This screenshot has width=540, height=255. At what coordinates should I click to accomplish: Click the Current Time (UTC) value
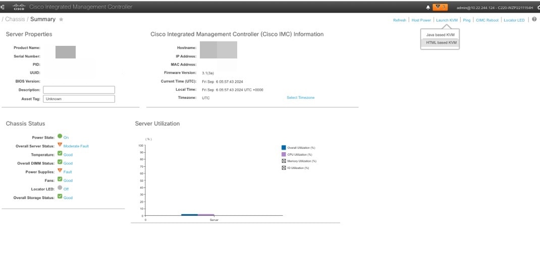pyautogui.click(x=223, y=82)
